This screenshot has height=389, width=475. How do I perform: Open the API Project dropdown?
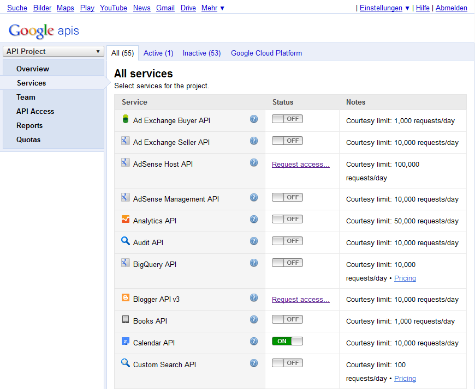point(53,51)
